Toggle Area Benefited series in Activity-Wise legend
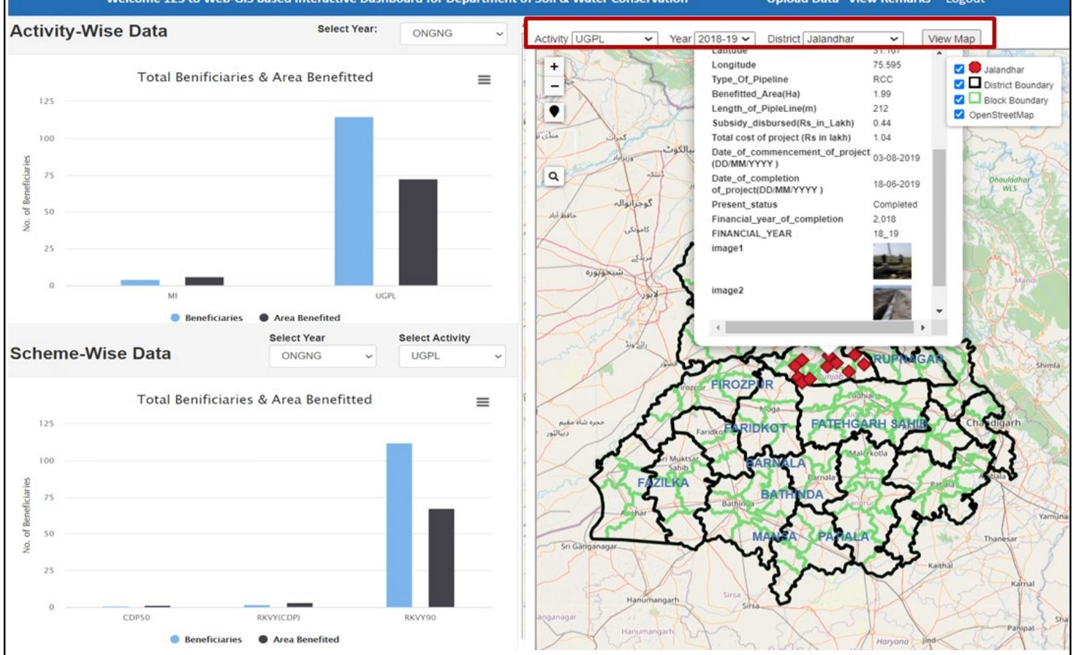The width and height of the screenshot is (1072, 655). pos(300,318)
